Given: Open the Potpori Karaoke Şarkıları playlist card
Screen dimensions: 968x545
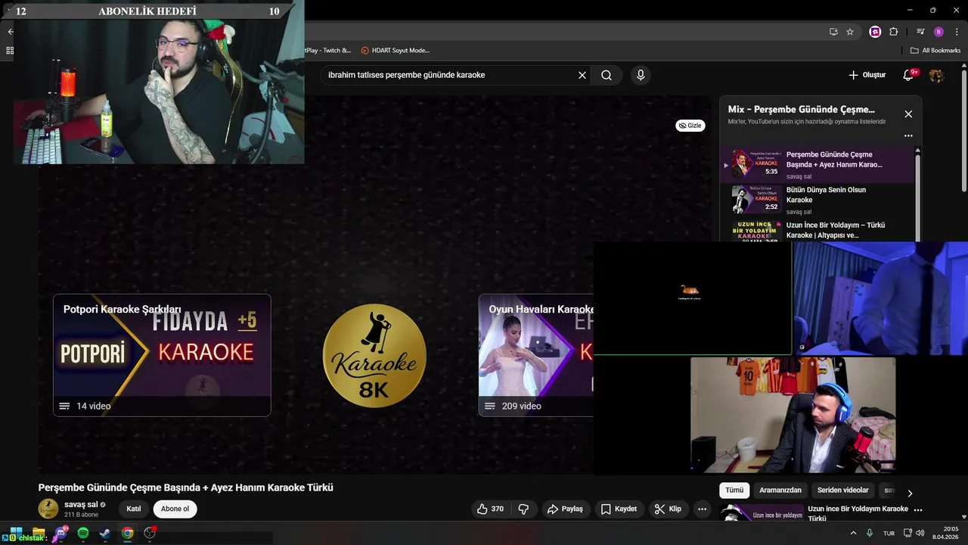Looking at the screenshot, I should pos(162,355).
